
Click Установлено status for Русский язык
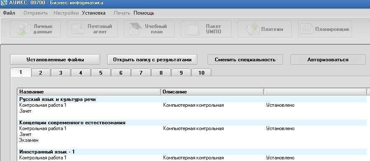click(280, 105)
